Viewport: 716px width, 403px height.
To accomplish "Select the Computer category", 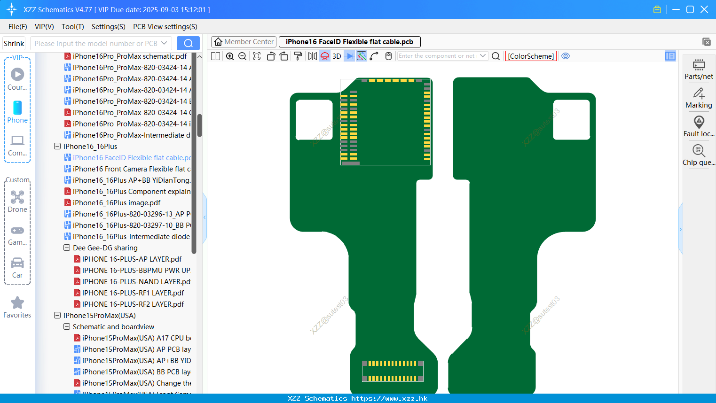I will [x=17, y=145].
